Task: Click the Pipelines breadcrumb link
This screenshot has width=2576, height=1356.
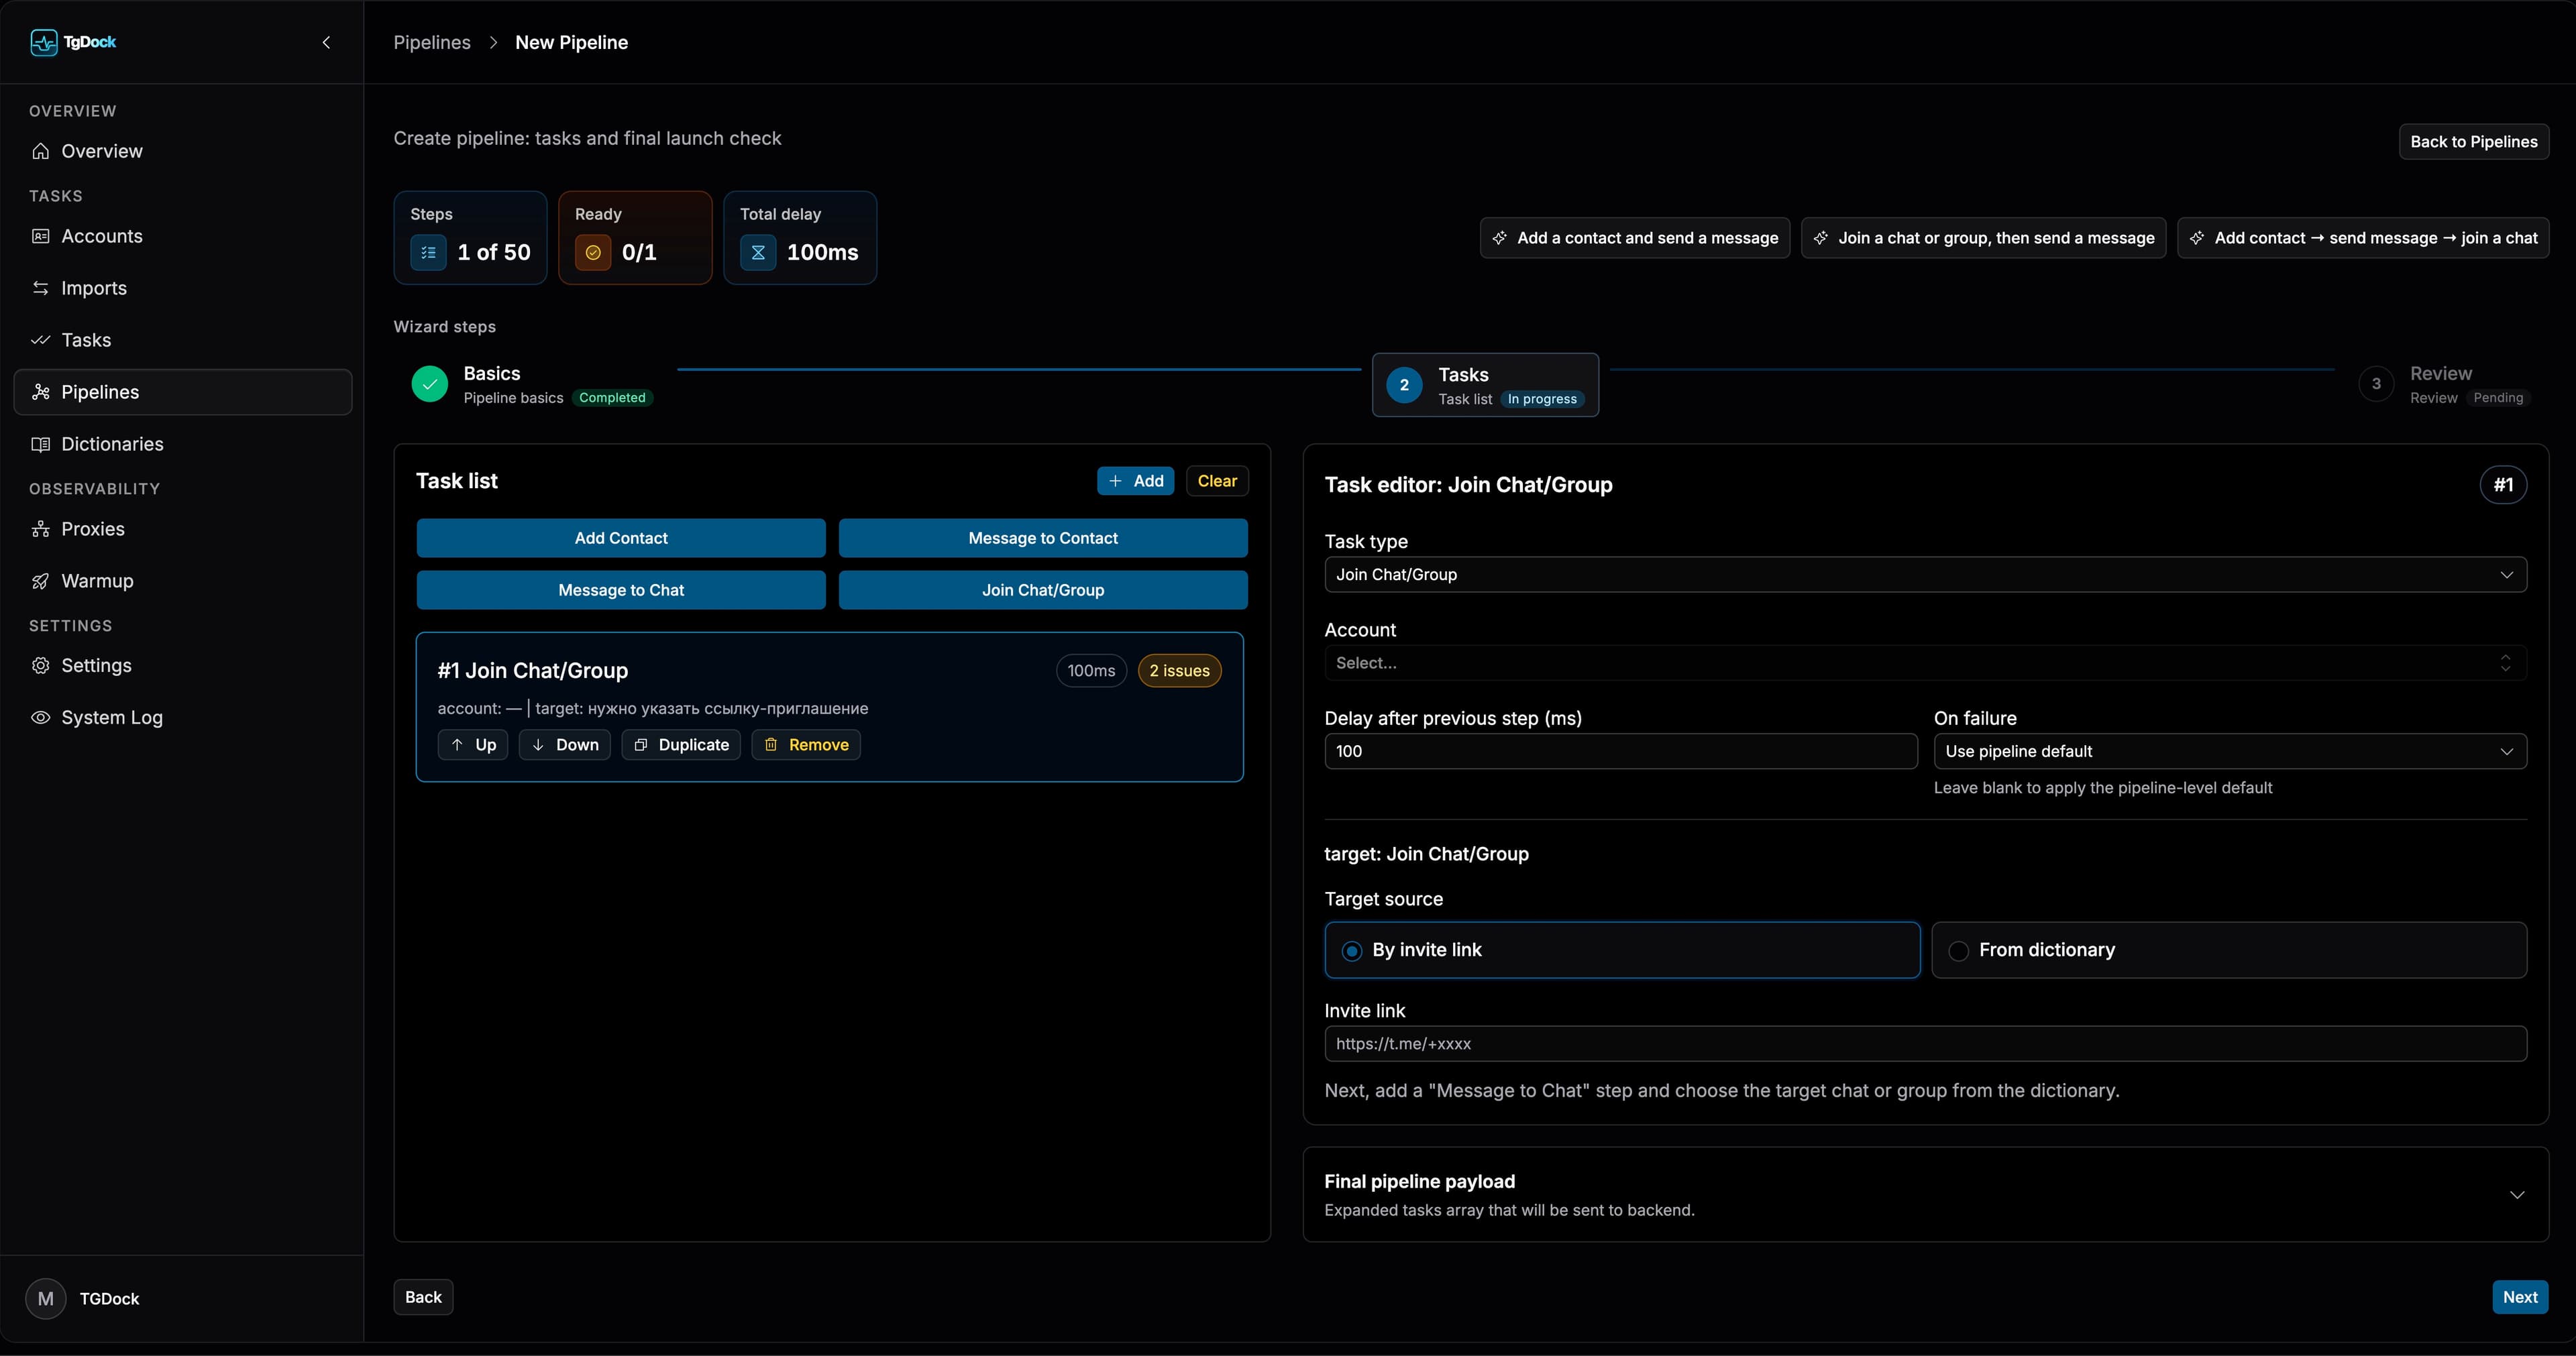Action: click(432, 42)
